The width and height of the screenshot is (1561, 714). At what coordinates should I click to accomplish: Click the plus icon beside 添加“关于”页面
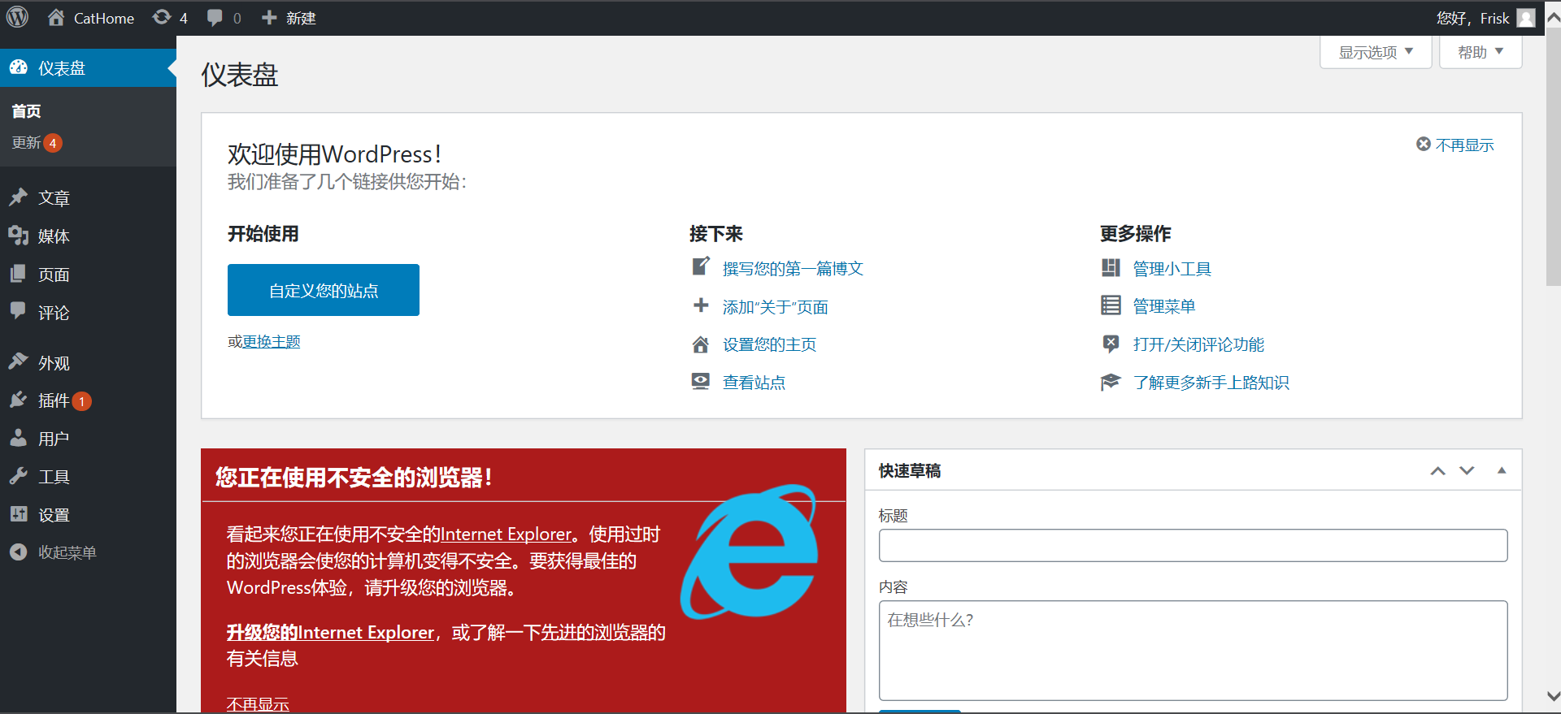click(701, 305)
